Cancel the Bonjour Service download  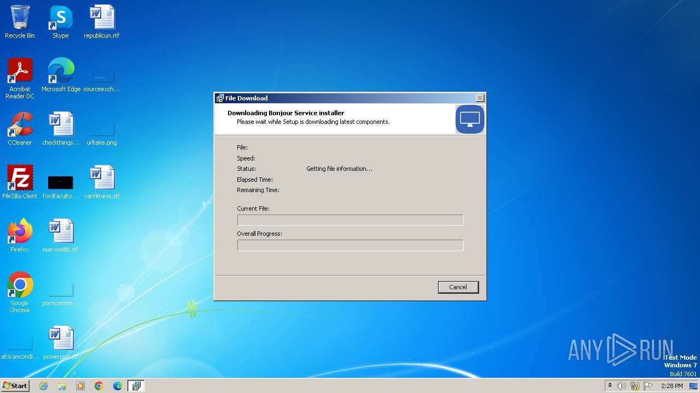pyautogui.click(x=458, y=287)
